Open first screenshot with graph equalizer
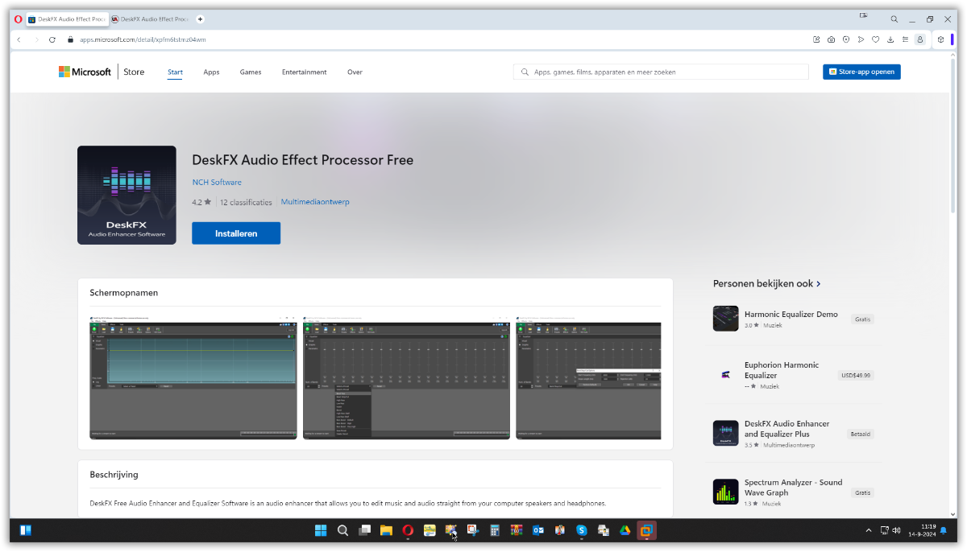Screen dimensions: 967x552 coord(193,377)
